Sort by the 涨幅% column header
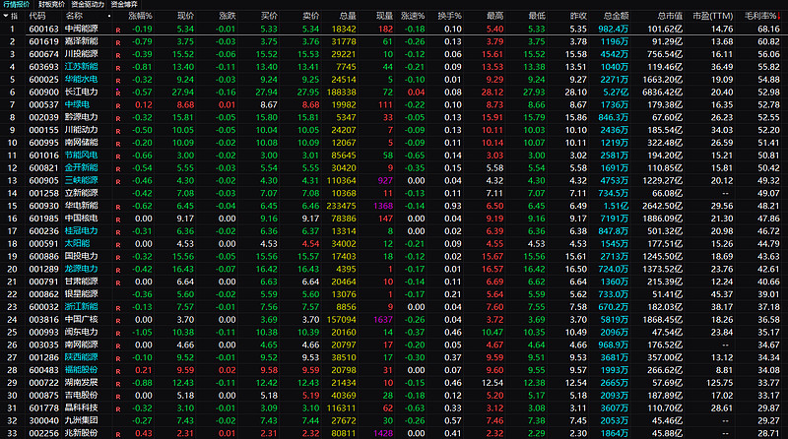The width and height of the screenshot is (788, 439). [140, 16]
